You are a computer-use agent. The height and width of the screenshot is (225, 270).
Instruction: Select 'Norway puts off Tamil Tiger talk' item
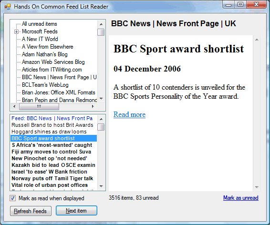(x=53, y=178)
